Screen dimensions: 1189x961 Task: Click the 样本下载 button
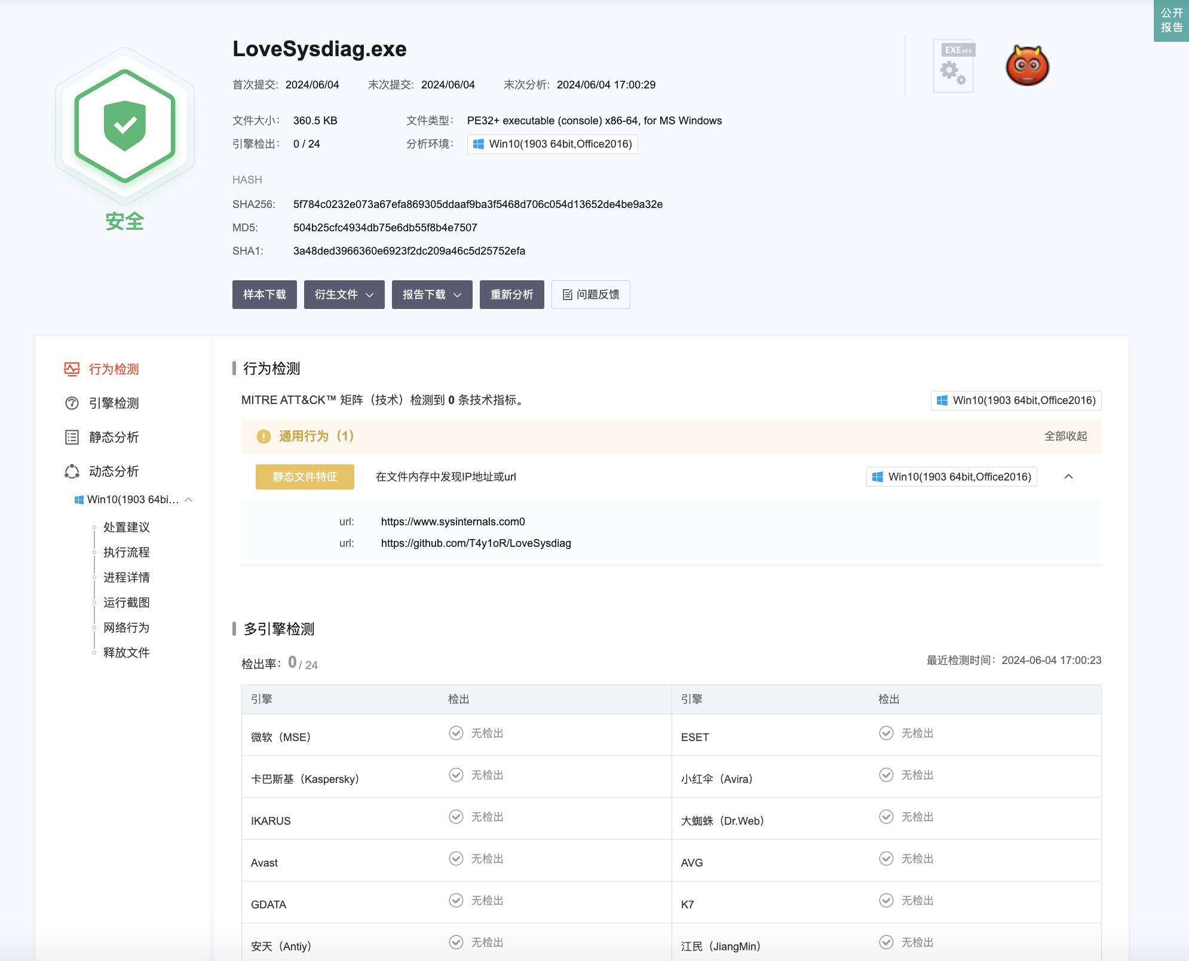tap(264, 295)
